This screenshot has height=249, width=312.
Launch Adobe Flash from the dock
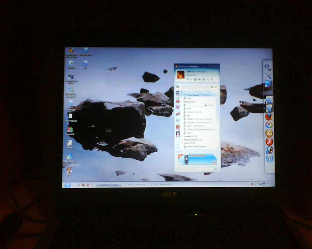point(269,141)
